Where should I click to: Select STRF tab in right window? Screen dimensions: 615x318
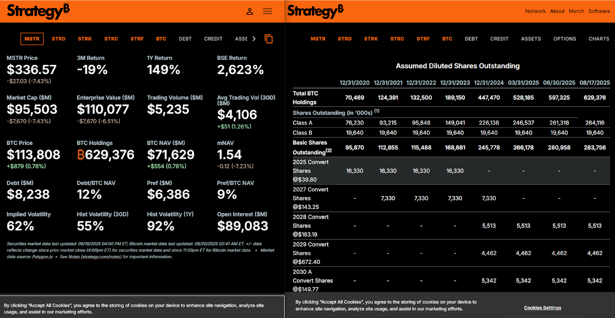pyautogui.click(x=423, y=39)
